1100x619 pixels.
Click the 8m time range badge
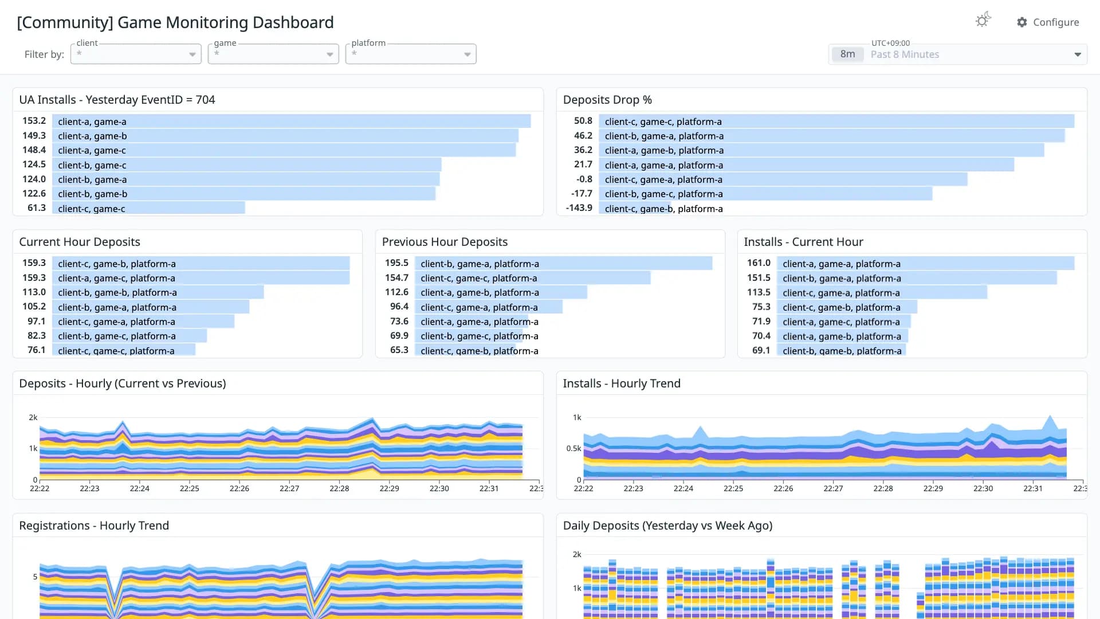(847, 54)
